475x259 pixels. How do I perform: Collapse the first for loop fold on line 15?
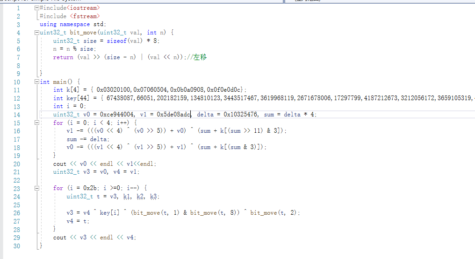coord(36,123)
